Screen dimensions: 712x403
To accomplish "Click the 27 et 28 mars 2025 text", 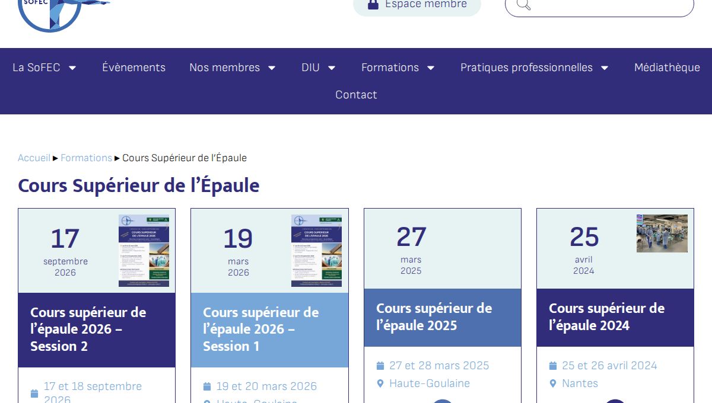I will tap(439, 366).
